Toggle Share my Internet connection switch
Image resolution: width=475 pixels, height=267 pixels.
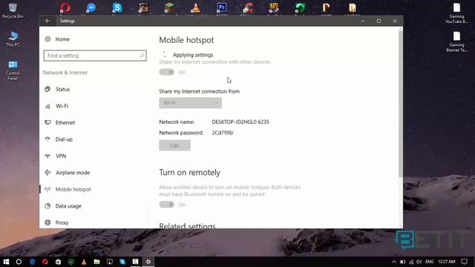tap(166, 72)
